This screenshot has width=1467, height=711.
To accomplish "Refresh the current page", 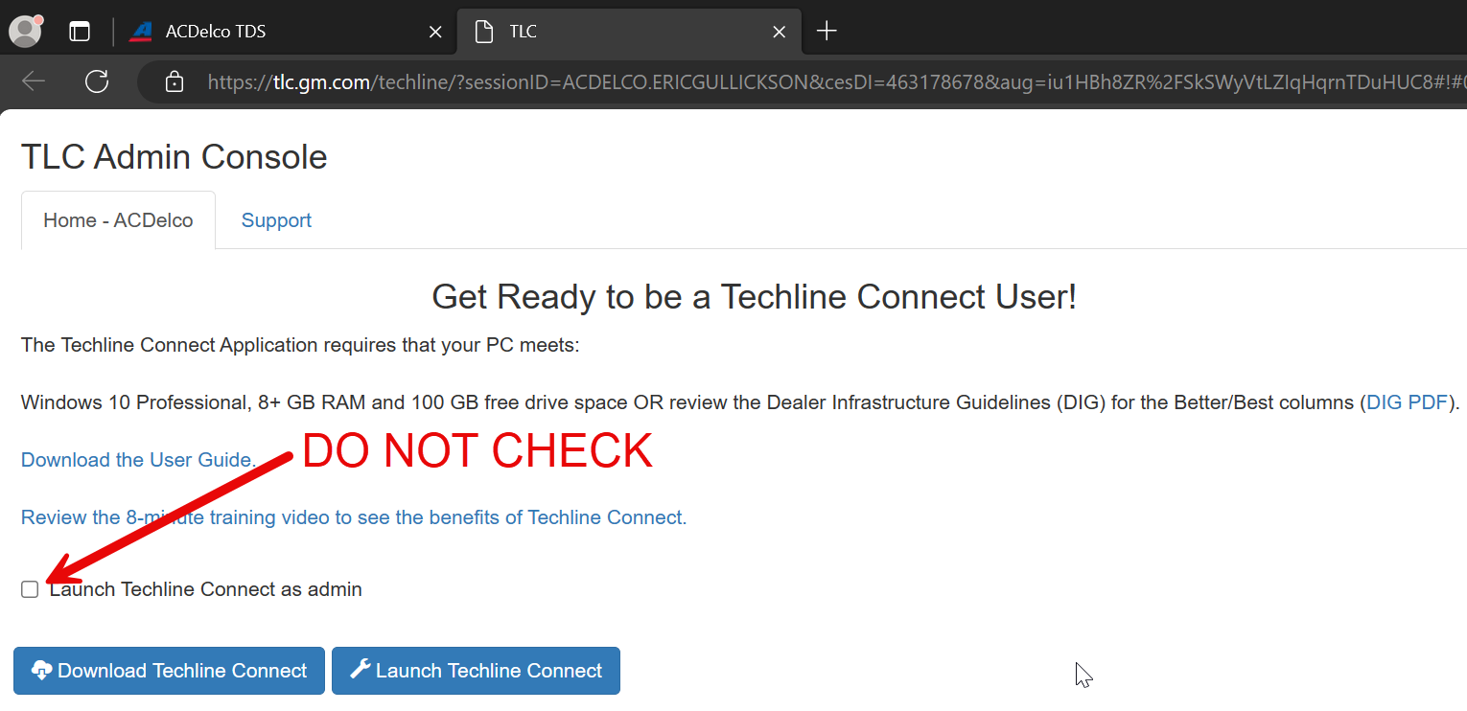I will (97, 81).
